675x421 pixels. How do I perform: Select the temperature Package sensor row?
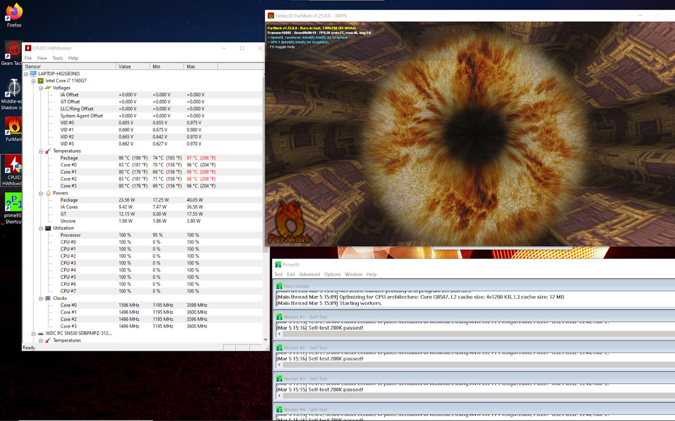(x=142, y=158)
